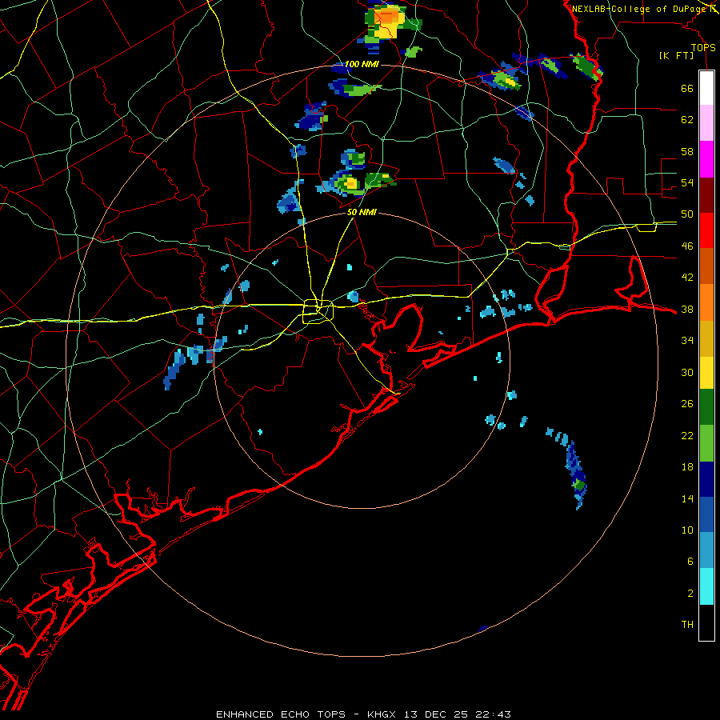Click the 'KHGX' radar station identifier
The height and width of the screenshot is (720, 720).
tap(381, 714)
